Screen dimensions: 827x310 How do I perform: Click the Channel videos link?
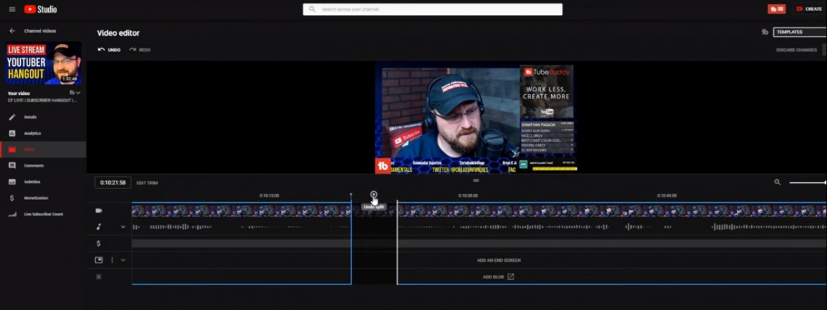(x=40, y=31)
